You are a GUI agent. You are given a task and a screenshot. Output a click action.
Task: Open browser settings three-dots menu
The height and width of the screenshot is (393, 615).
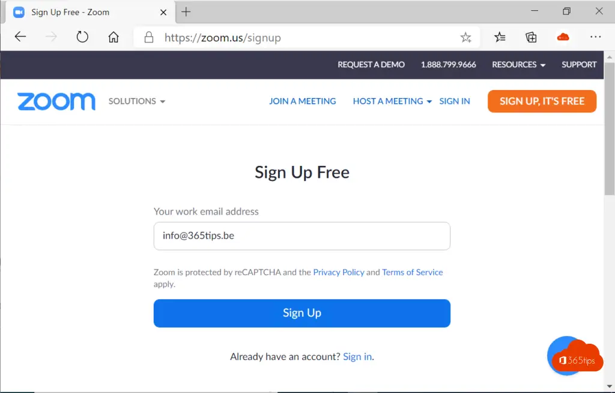(x=595, y=37)
